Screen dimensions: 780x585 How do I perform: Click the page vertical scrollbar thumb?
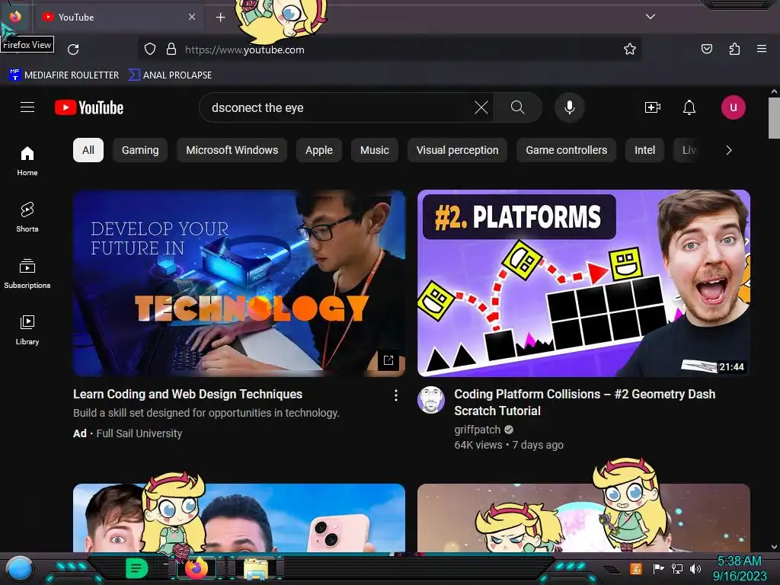[x=774, y=118]
